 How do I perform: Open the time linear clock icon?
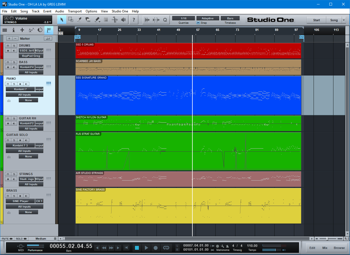click(40, 30)
